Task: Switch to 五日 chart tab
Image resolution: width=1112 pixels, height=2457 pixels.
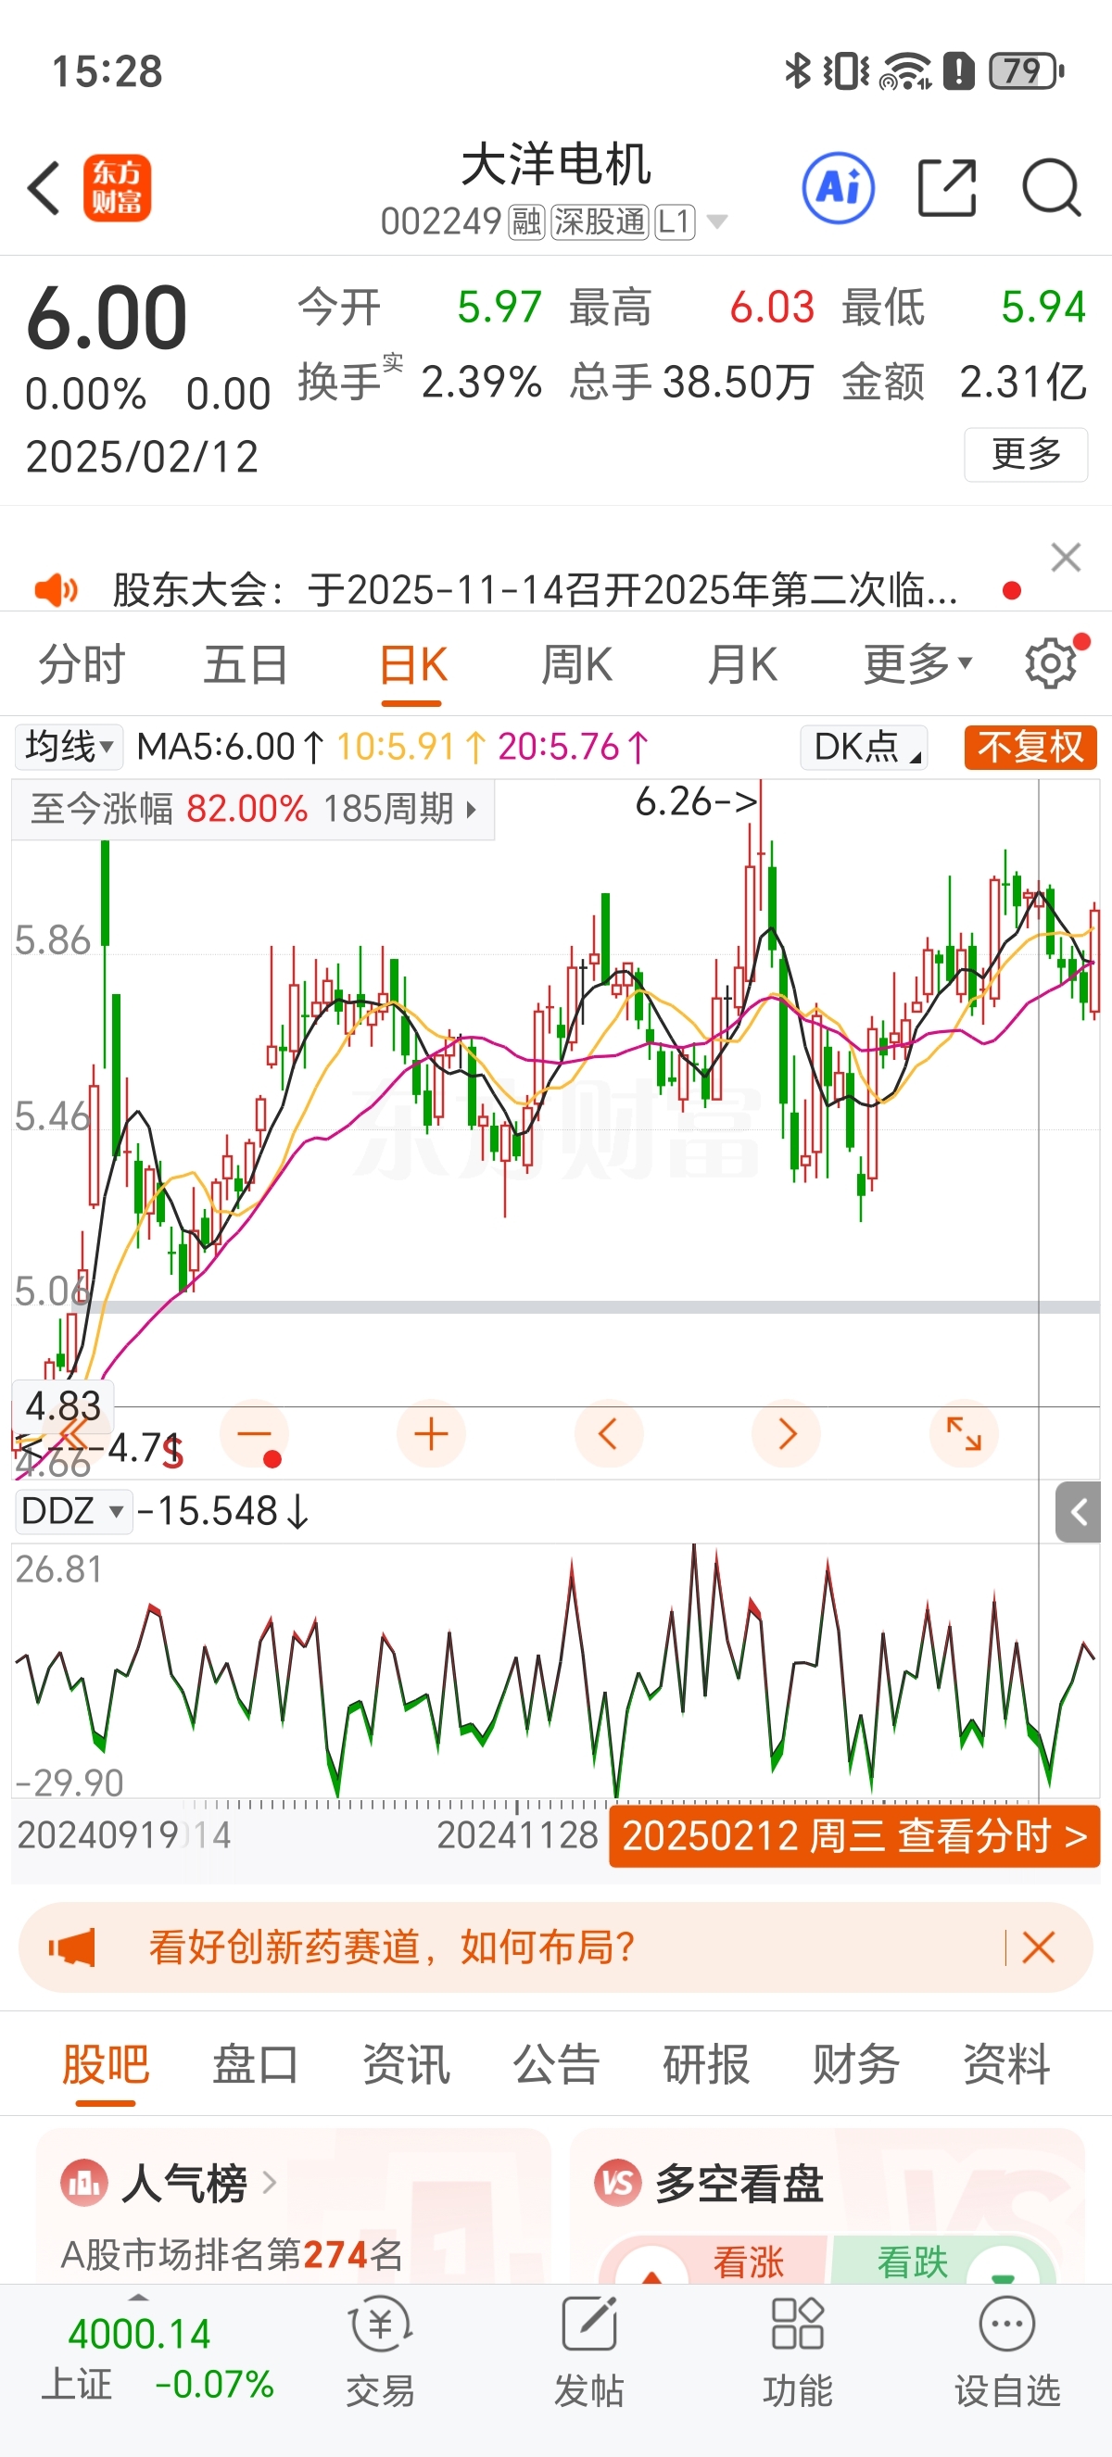Action: [245, 663]
